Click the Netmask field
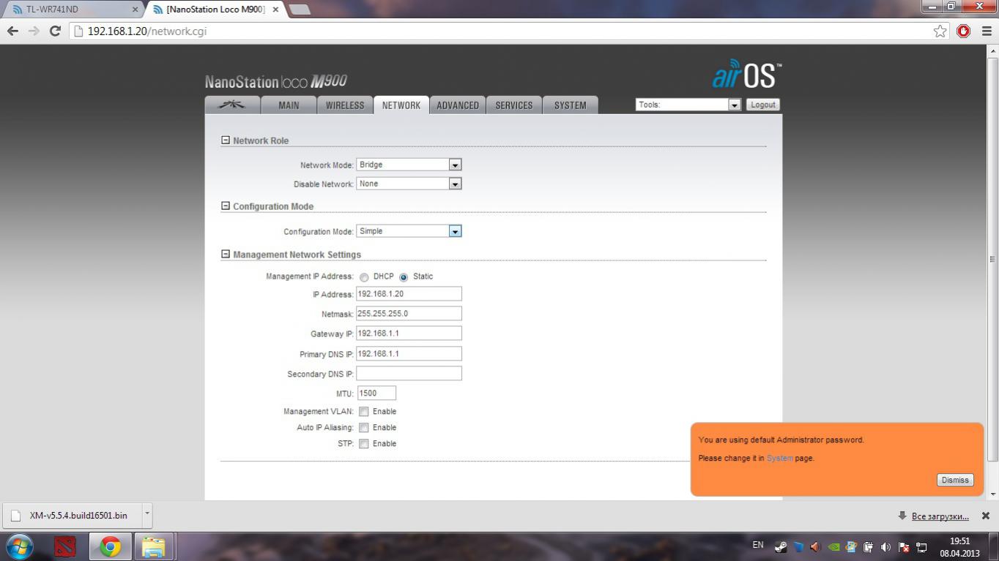This screenshot has width=999, height=561. click(409, 313)
